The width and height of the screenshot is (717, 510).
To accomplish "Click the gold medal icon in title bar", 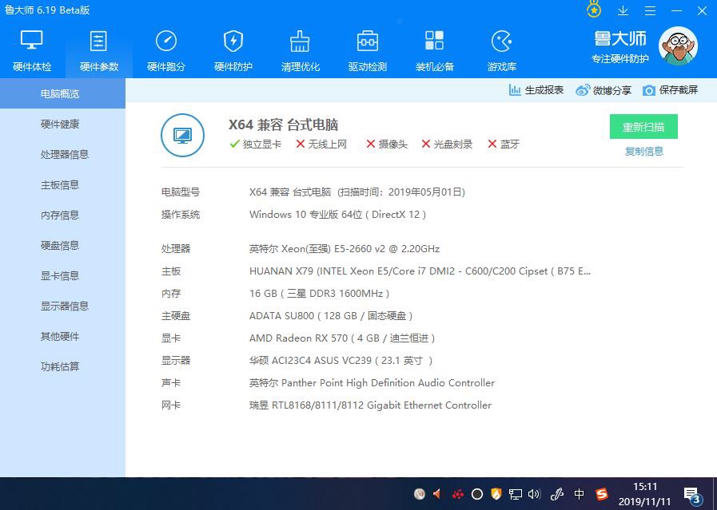I will point(594,10).
